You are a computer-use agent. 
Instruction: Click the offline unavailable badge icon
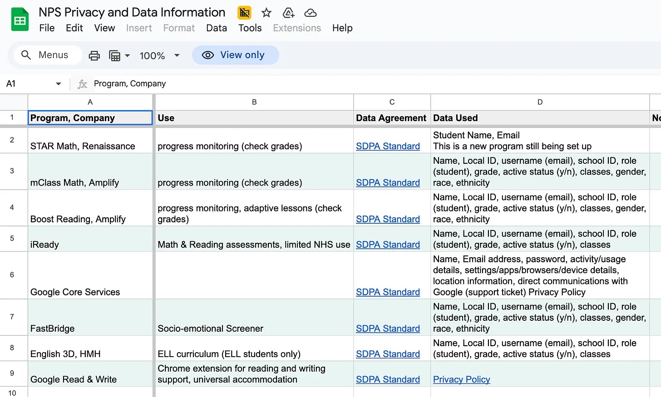244,13
